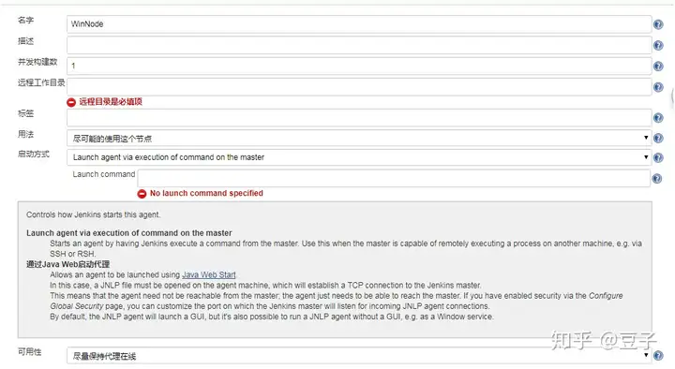Viewport: 675px width, 369px height.
Task: Click the error icon beside No launch command specified
Action: coord(142,194)
